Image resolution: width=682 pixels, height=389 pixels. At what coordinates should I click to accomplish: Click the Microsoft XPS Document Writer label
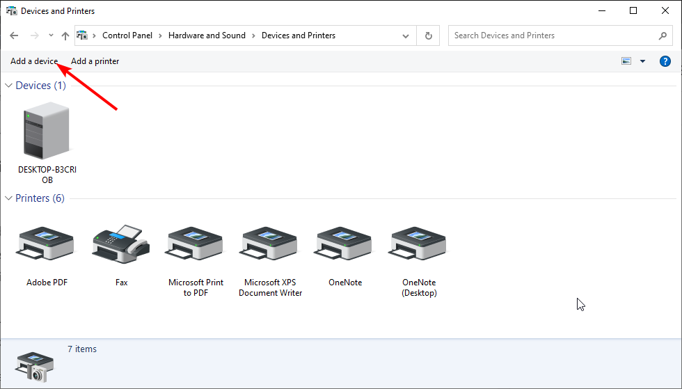click(270, 287)
